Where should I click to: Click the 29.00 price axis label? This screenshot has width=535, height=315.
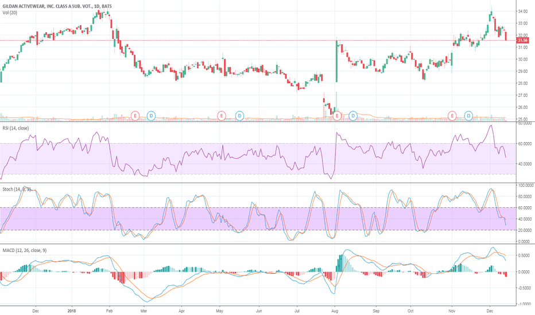(523, 71)
